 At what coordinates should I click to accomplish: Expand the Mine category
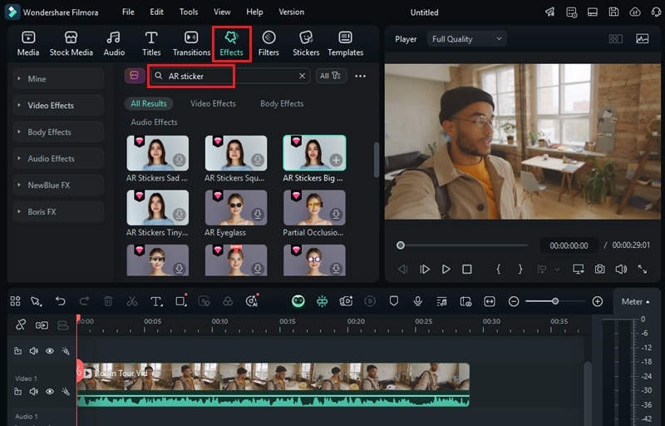(x=58, y=79)
